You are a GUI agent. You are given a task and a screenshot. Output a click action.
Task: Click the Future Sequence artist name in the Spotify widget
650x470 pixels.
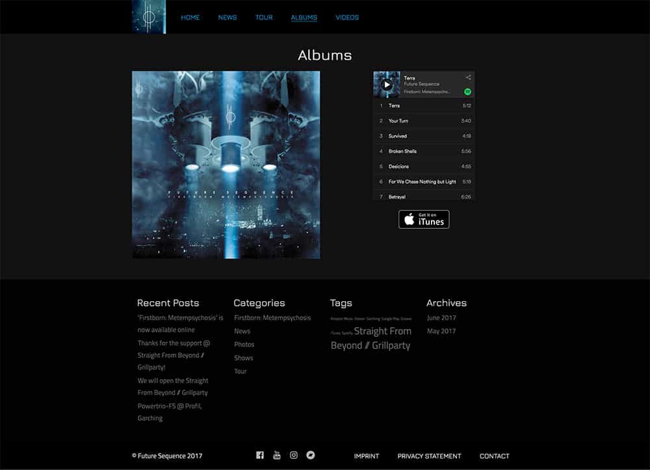click(x=422, y=84)
